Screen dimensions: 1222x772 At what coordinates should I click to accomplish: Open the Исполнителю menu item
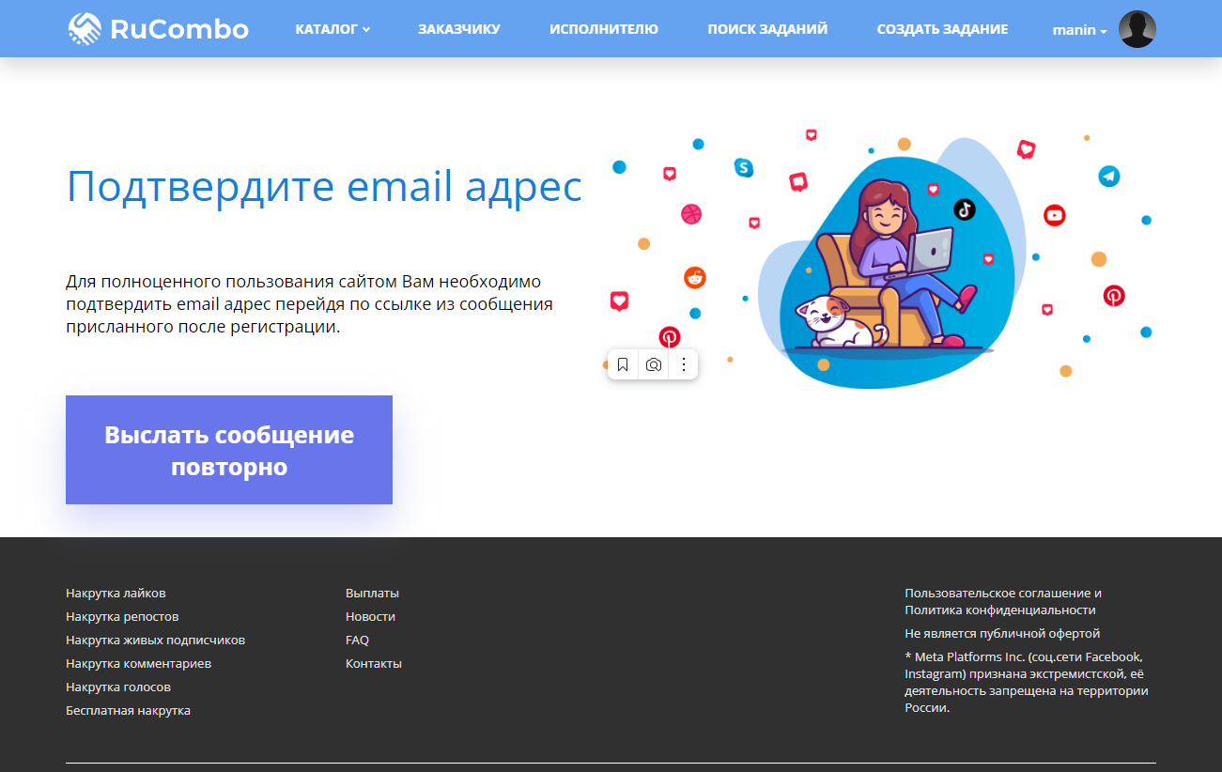click(604, 29)
